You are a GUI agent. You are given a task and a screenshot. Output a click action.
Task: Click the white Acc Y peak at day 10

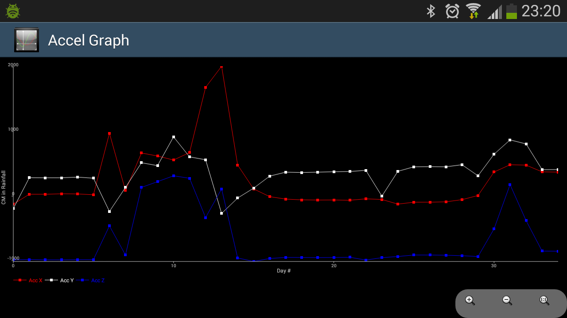(174, 137)
